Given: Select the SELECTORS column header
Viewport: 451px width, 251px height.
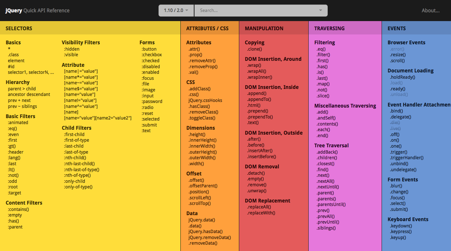Looking at the screenshot, I should tap(19, 28).
